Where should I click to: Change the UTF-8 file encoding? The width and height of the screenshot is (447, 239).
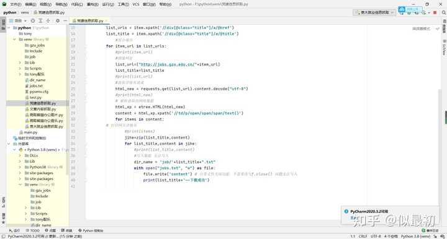coord(376,237)
